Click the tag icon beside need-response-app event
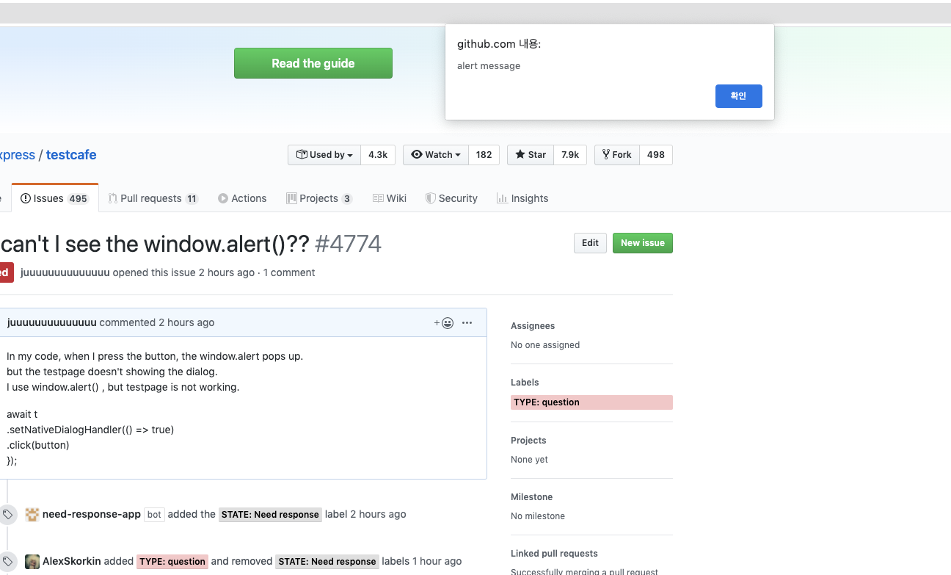The image size is (951, 575). point(8,513)
